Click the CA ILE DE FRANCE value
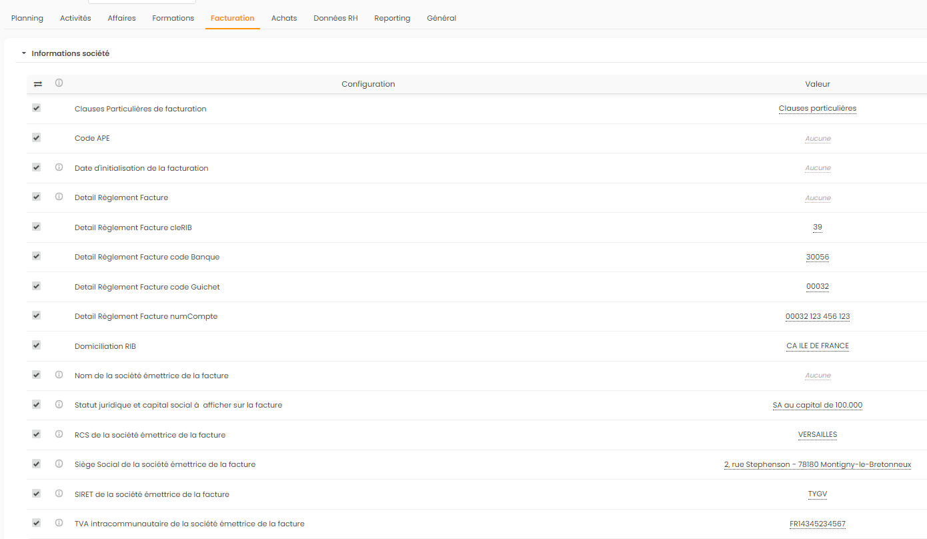Image resolution: width=927 pixels, height=539 pixels. pos(817,346)
